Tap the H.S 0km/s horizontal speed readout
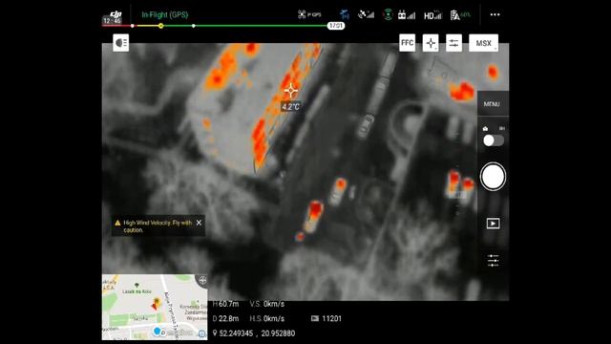Image resolution: width=611 pixels, height=344 pixels. click(x=267, y=318)
